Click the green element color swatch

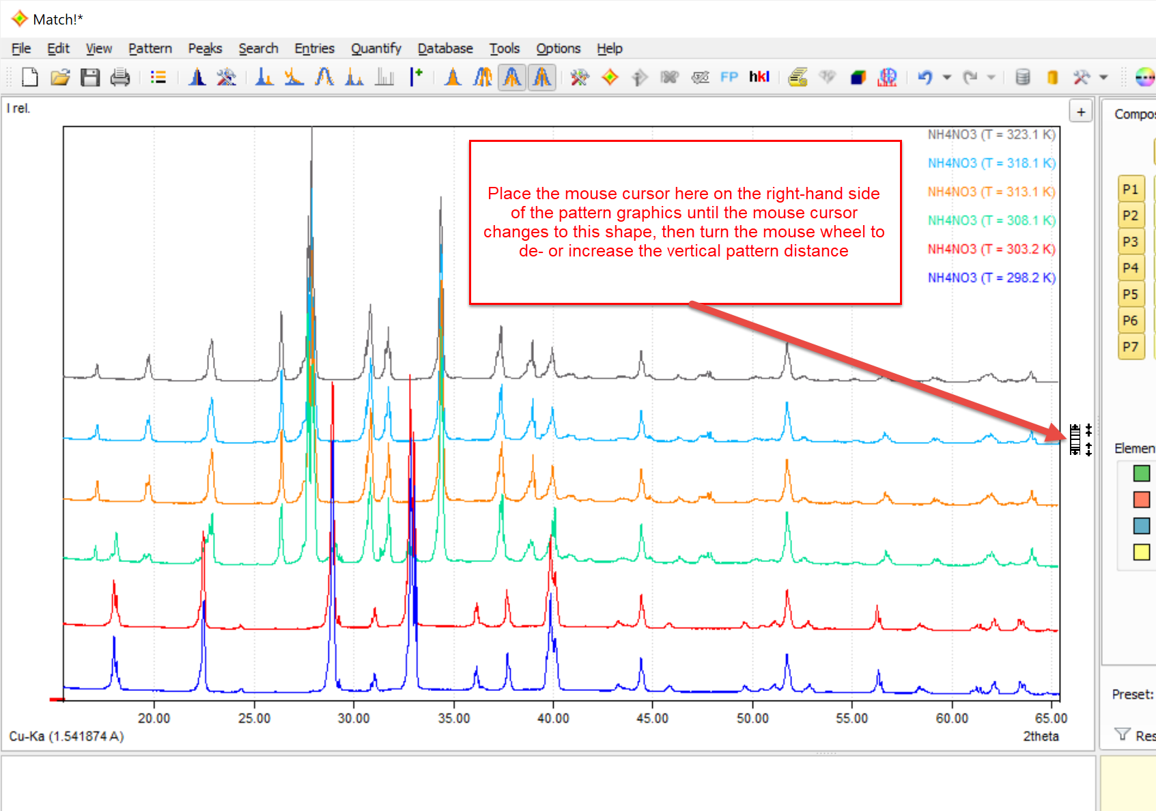coord(1141,473)
